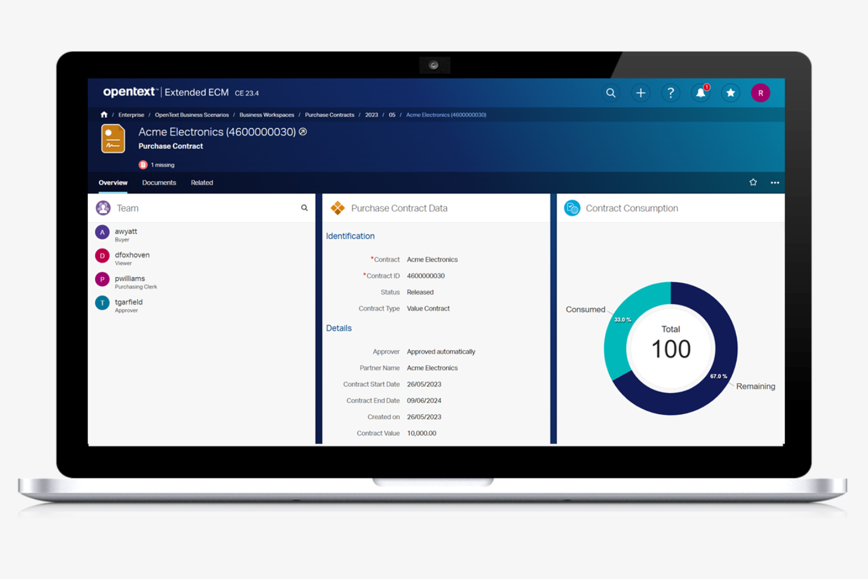Switch to the Related tab
This screenshot has width=868, height=579.
(x=202, y=182)
